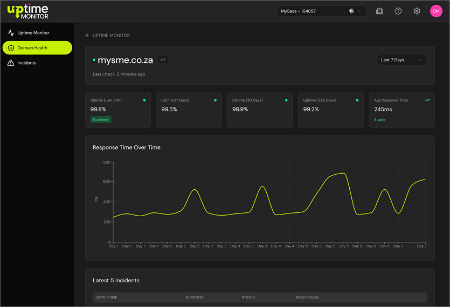Image resolution: width=450 pixels, height=307 pixels.
Task: Select the Uptime (30 Days) card
Action: pyautogui.click(x=260, y=110)
